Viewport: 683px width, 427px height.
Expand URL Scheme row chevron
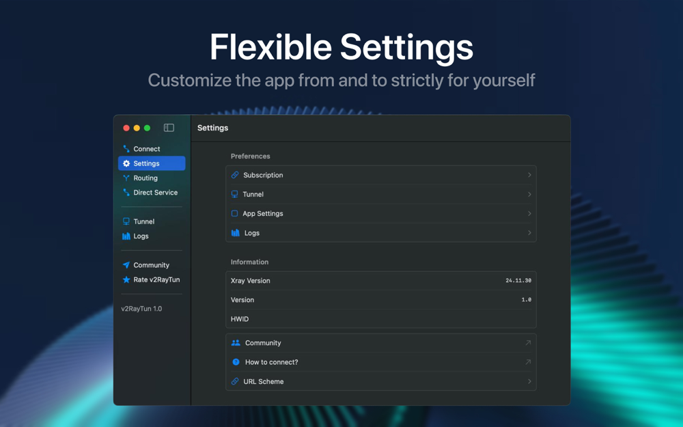pyautogui.click(x=529, y=381)
